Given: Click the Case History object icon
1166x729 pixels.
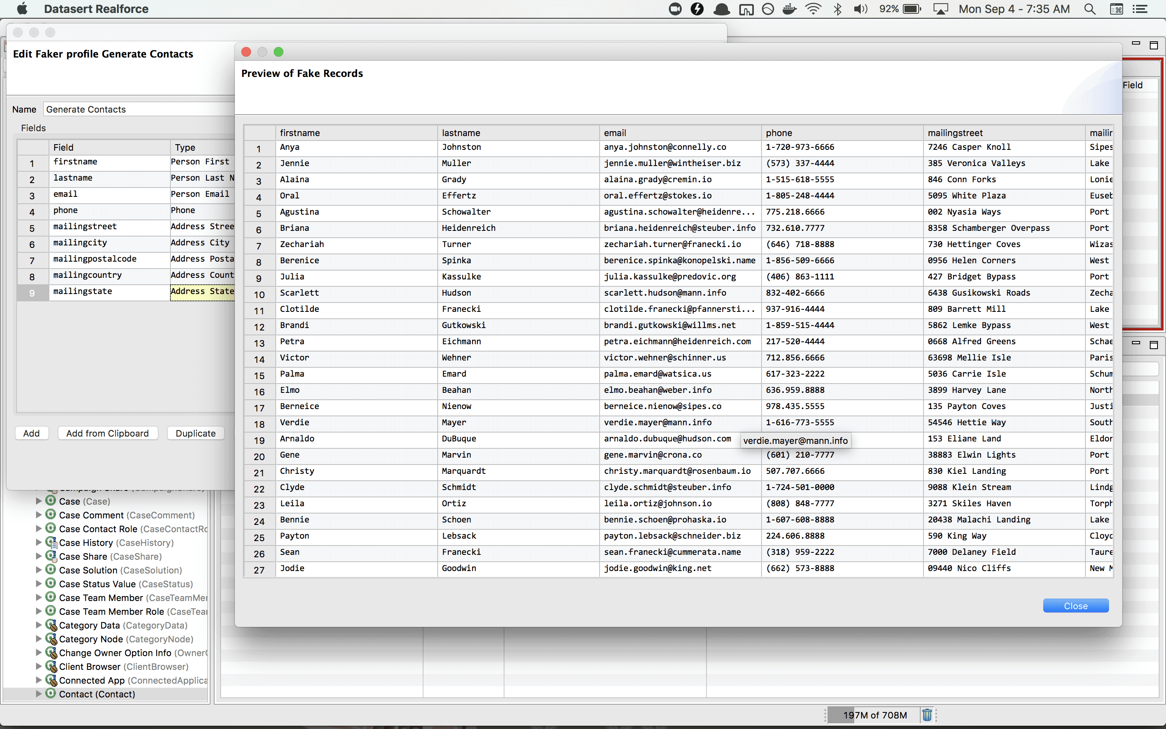Looking at the screenshot, I should coord(51,542).
